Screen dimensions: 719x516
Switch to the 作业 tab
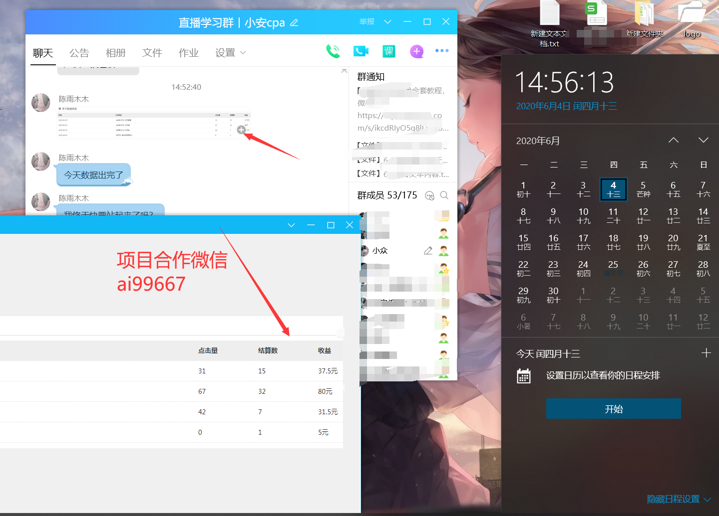point(188,53)
